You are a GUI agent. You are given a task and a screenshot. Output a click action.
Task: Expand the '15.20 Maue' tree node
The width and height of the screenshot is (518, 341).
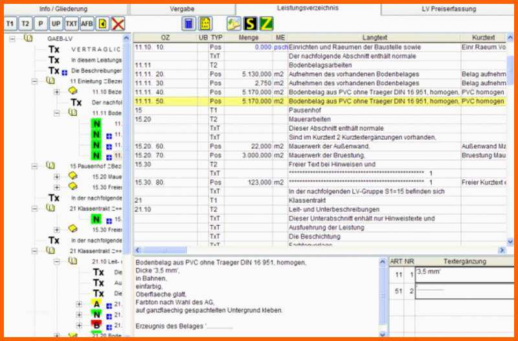click(x=57, y=177)
